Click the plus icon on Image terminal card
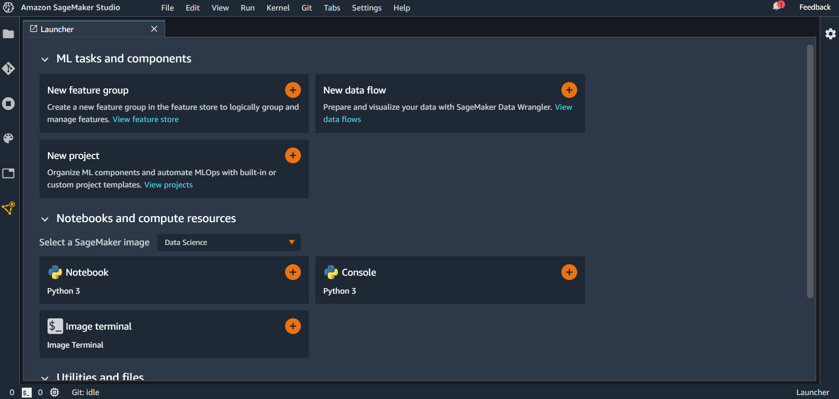 [x=293, y=326]
